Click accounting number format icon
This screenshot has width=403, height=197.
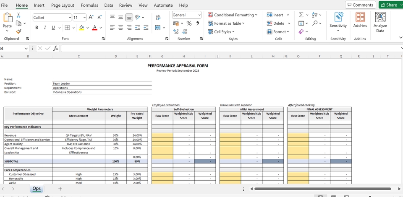[176, 23]
